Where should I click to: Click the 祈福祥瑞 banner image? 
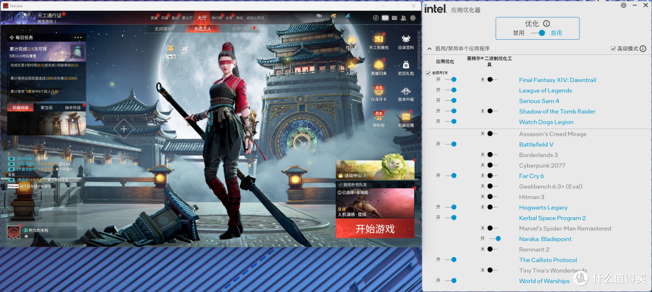(46, 123)
